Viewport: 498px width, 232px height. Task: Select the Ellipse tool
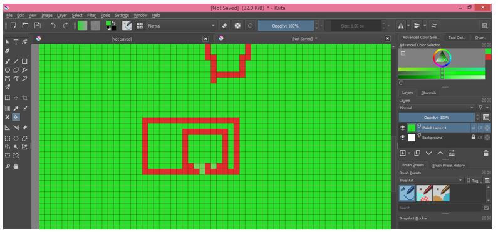click(x=8, y=70)
